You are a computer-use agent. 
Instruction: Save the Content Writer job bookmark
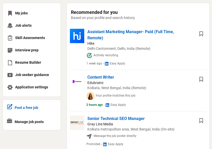point(201,79)
